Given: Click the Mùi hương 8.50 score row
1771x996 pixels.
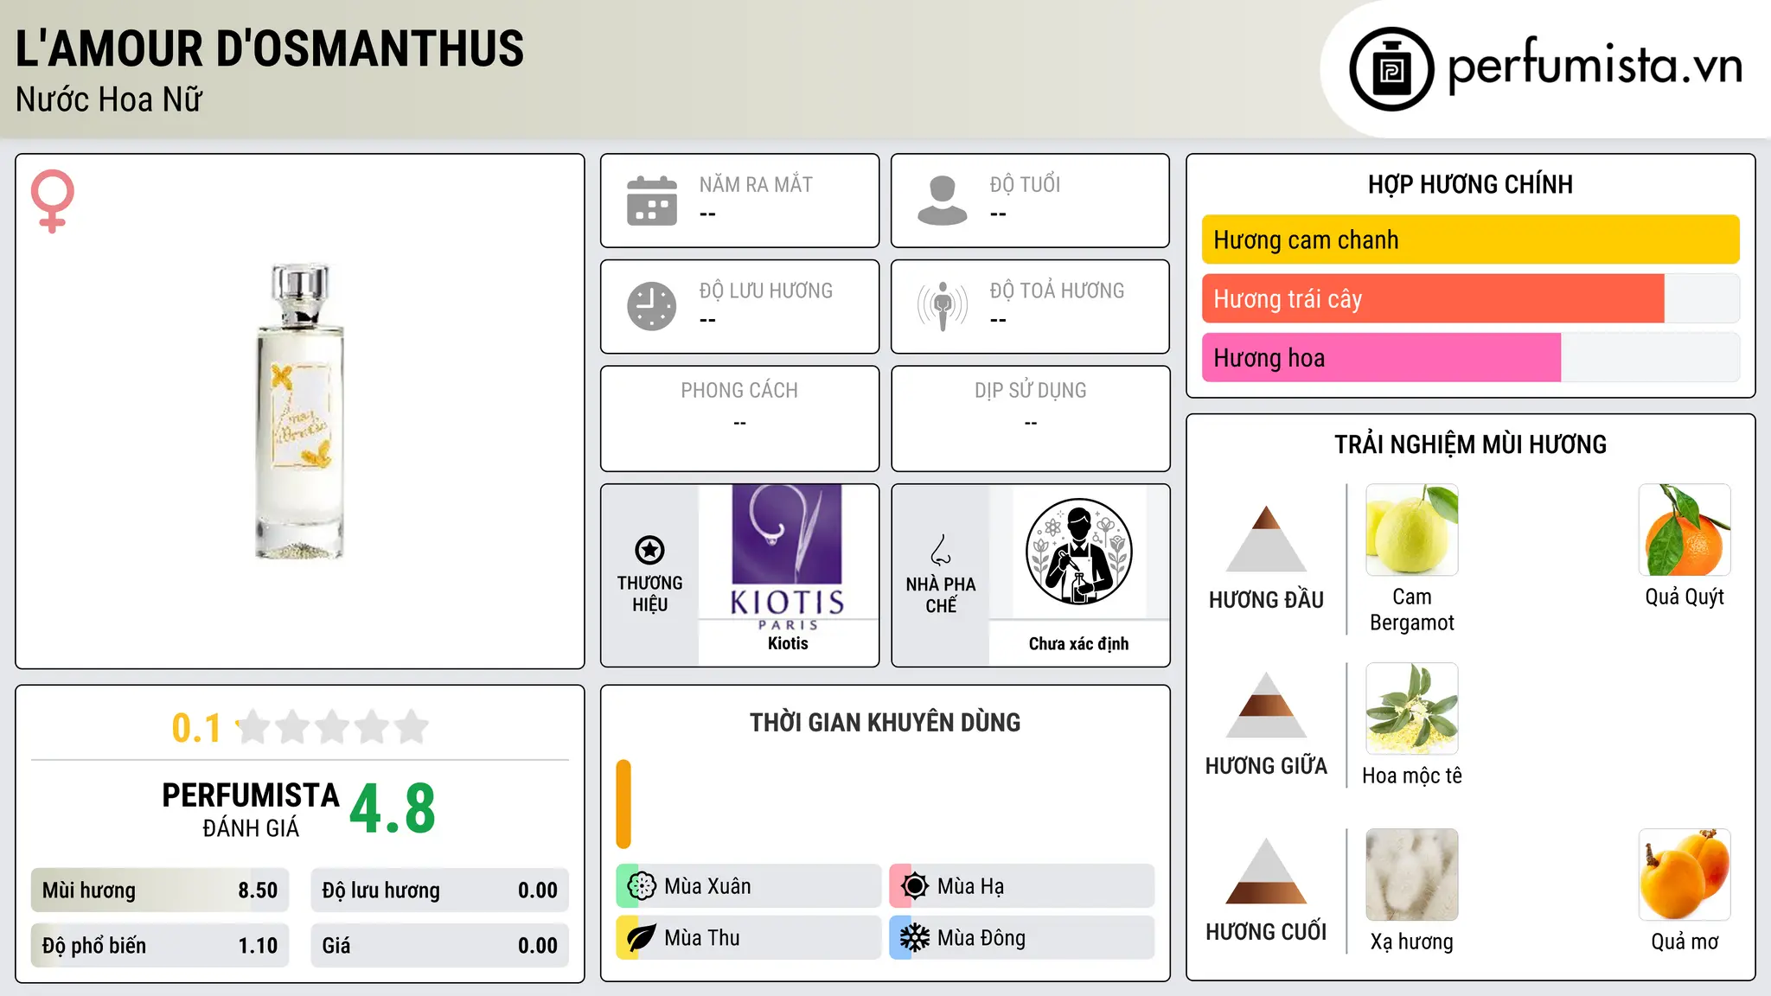Looking at the screenshot, I should point(160,891).
